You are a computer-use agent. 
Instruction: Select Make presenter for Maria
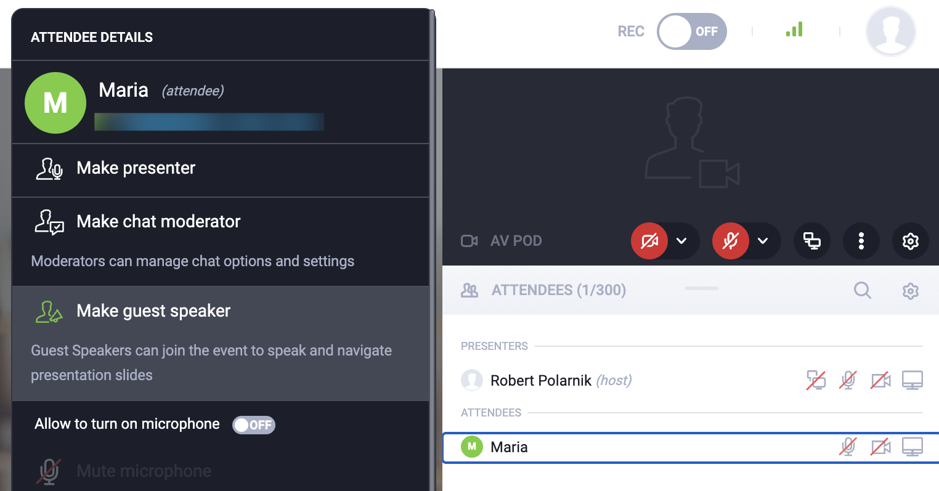coord(136,168)
